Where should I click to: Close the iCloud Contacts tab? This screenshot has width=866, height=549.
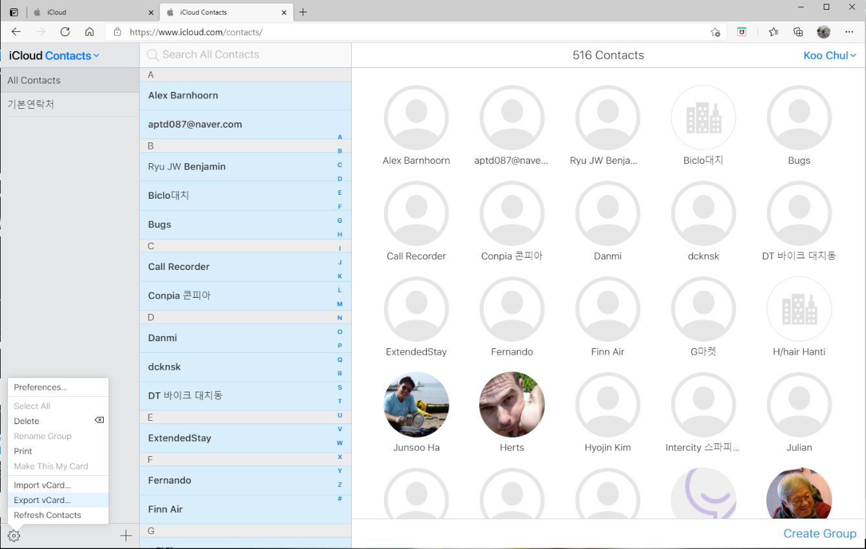284,12
